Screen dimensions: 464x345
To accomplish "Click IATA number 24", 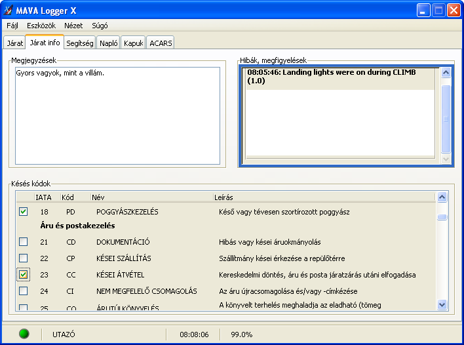I will pyautogui.click(x=45, y=291).
